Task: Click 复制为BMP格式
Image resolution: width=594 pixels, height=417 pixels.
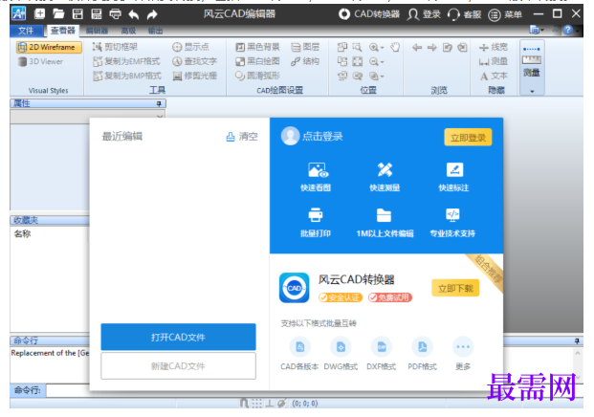Action: (127, 76)
